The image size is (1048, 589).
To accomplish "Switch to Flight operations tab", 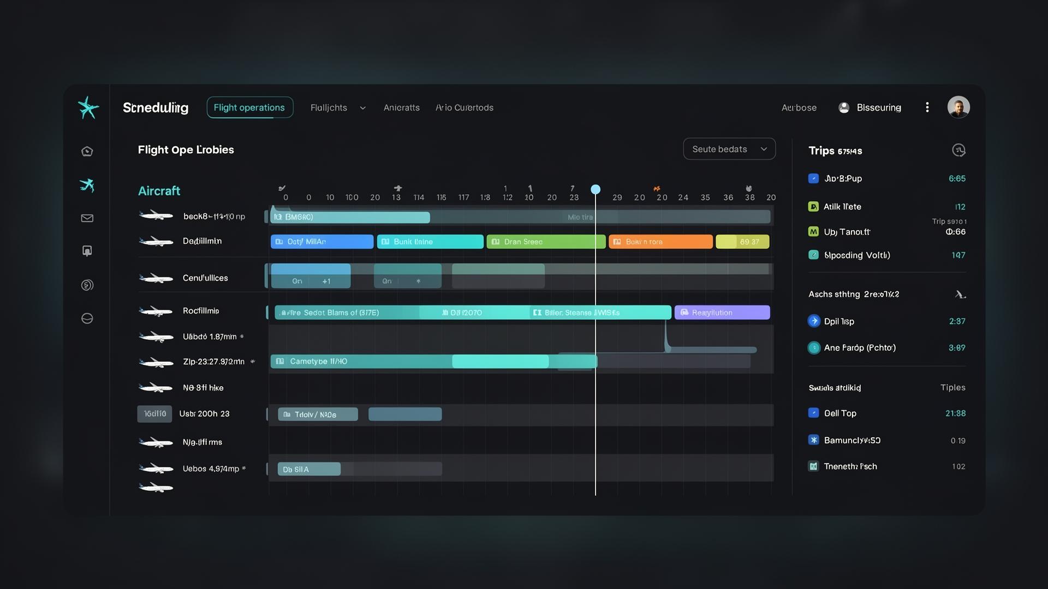I will pos(249,107).
